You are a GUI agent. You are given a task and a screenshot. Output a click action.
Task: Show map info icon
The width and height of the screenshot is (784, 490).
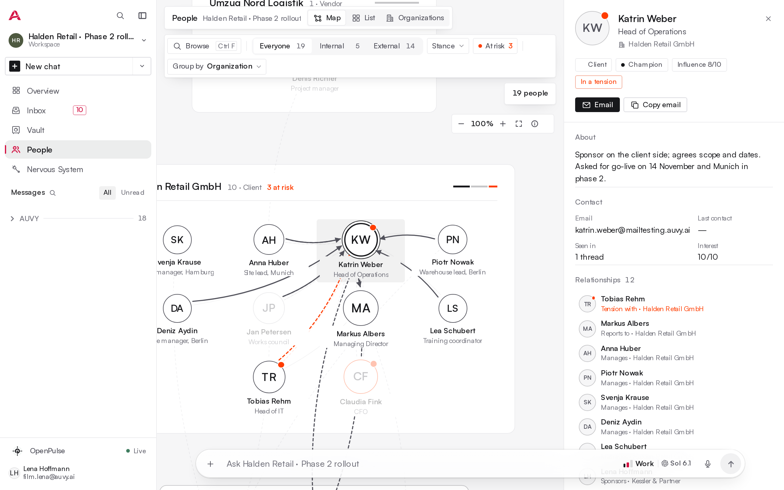coord(534,124)
